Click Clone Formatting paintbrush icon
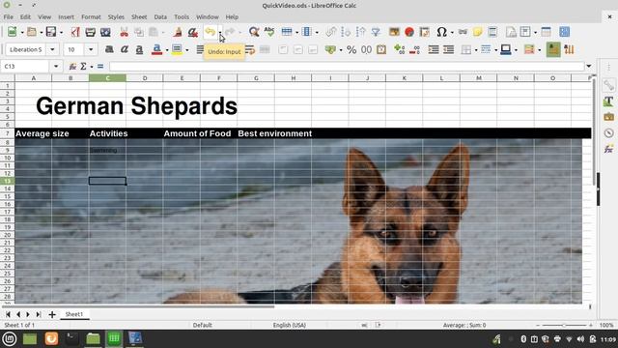Viewport: 618px width, 348px height. click(178, 32)
